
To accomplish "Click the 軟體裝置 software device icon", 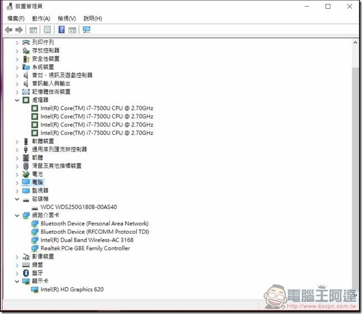I will [x=26, y=142].
